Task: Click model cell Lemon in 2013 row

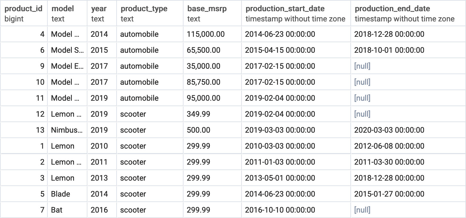Action: coord(67,178)
